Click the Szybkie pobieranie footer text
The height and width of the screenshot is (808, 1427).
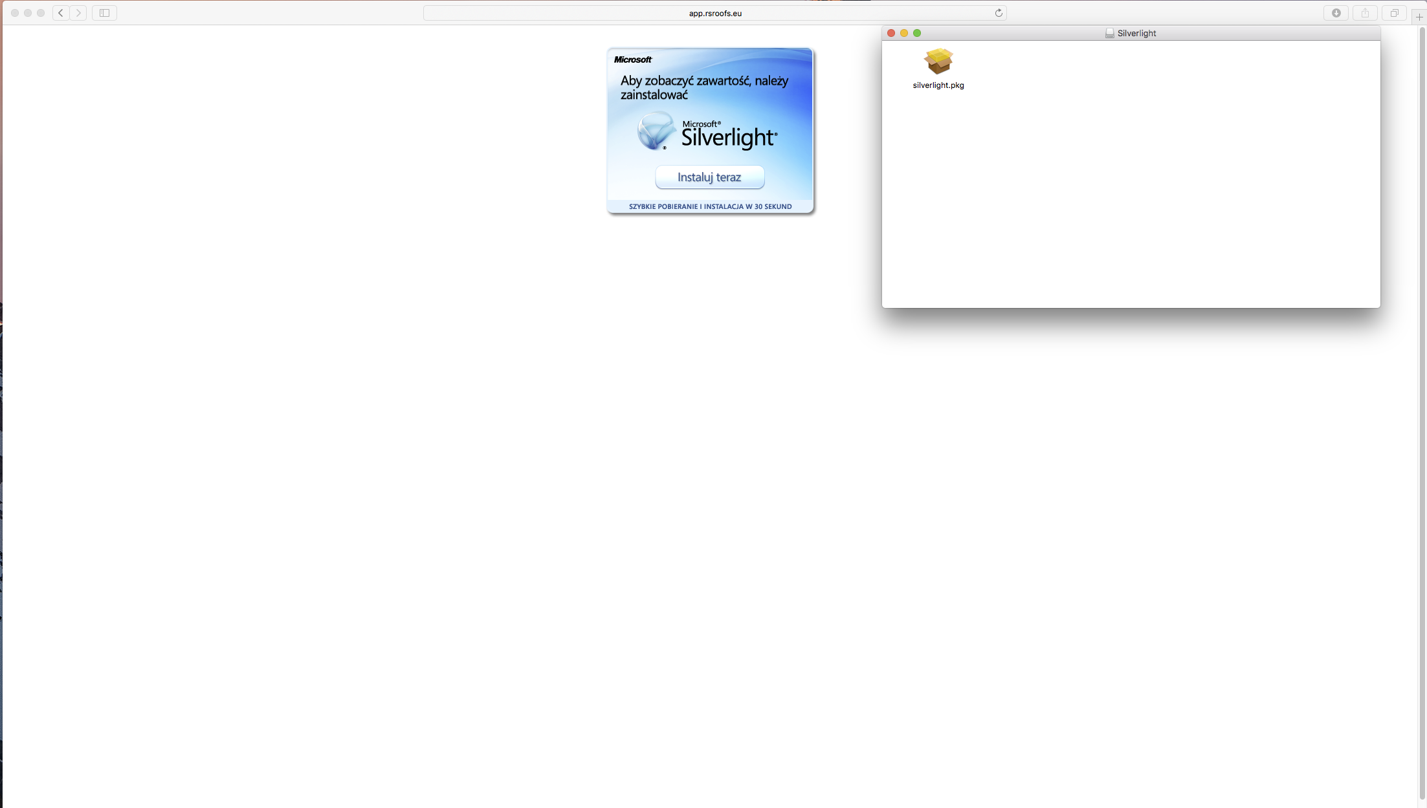coord(710,207)
